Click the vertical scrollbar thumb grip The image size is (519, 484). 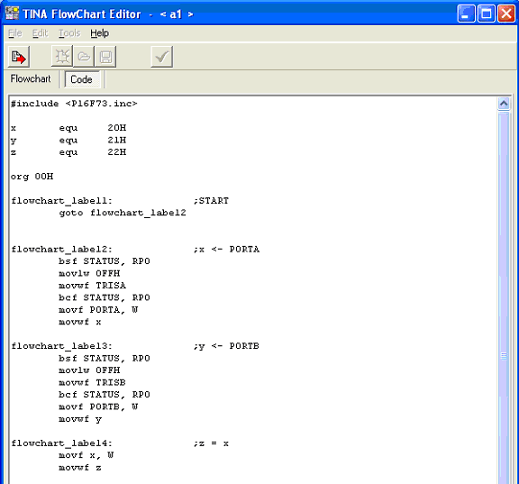[x=504, y=356]
